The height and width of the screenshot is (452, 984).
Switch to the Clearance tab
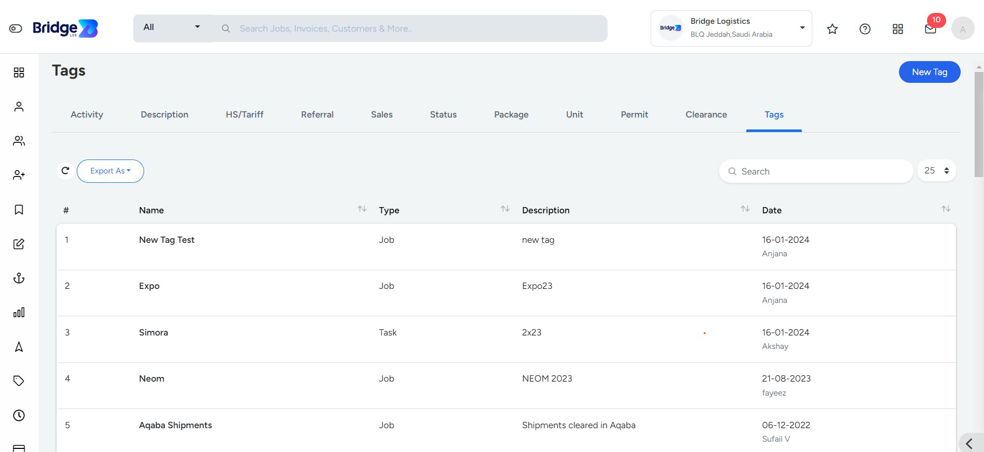point(706,114)
